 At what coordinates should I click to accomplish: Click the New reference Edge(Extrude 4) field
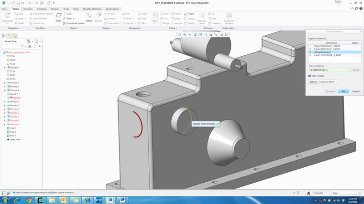coord(330,70)
